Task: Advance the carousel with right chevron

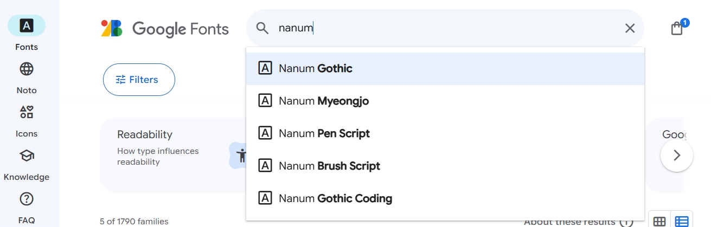Action: click(677, 155)
